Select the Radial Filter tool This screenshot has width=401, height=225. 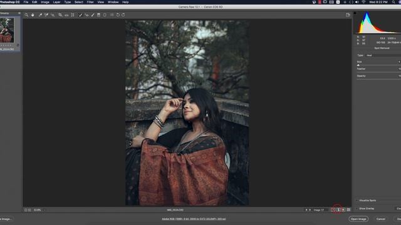(x=105, y=15)
